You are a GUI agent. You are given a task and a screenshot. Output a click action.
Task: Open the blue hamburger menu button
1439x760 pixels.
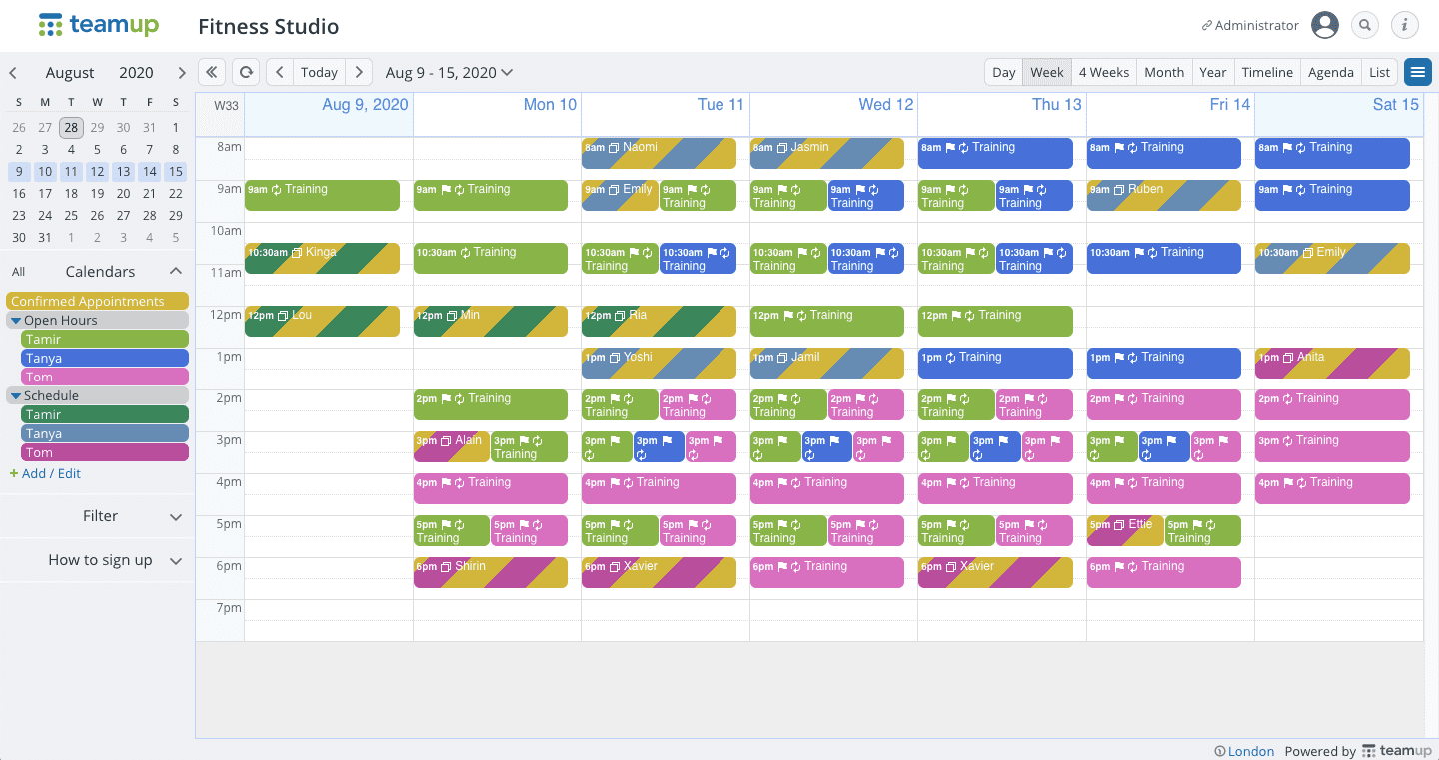click(x=1417, y=72)
